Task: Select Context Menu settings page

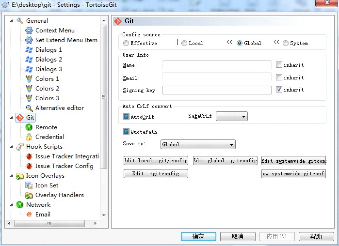Action: 55,31
